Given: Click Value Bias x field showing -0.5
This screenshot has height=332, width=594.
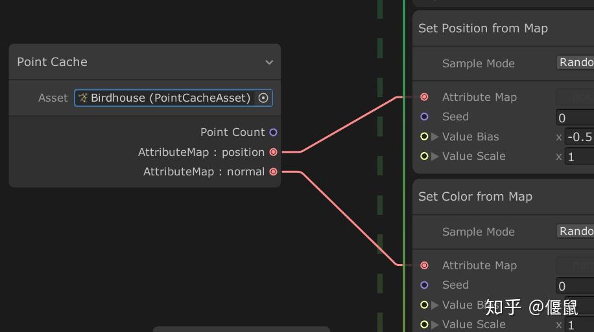Looking at the screenshot, I should click(x=579, y=137).
